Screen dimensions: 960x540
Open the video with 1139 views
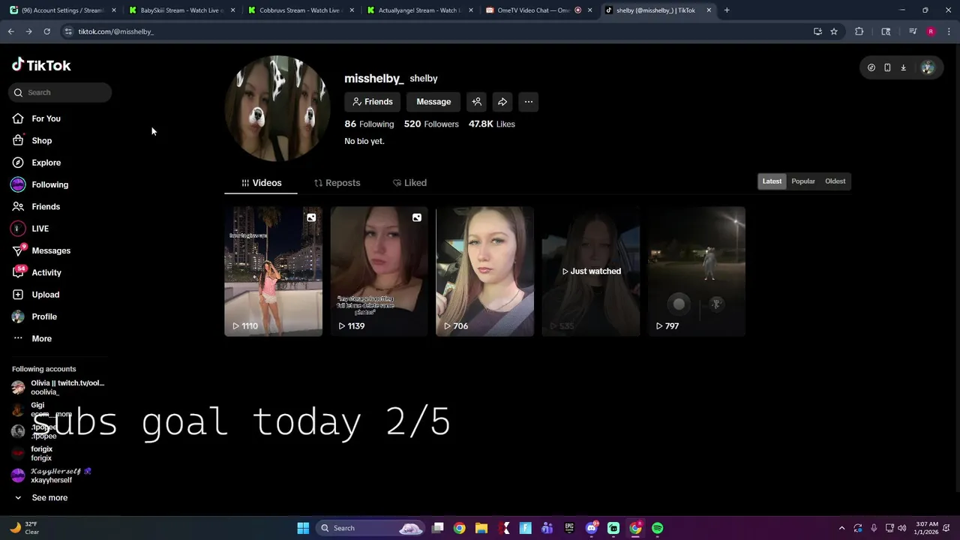tap(379, 271)
